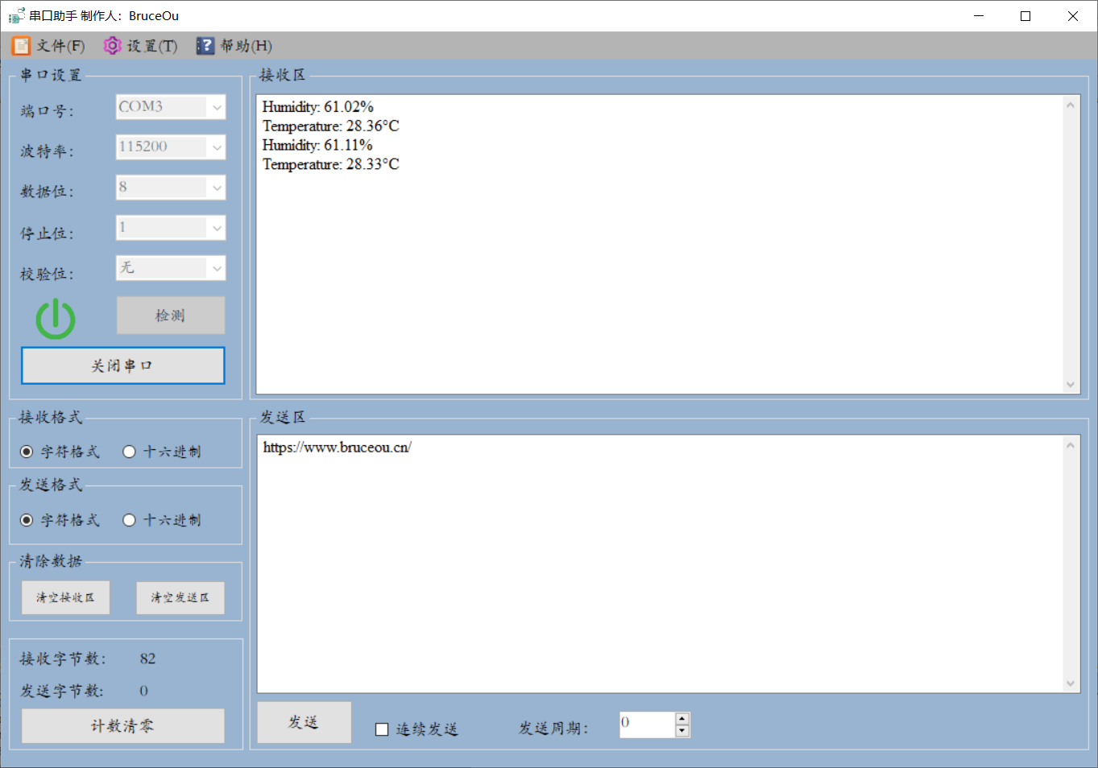Viewport: 1098px width, 768px height.
Task: Click the 清空发送区 button
Action: (180, 597)
